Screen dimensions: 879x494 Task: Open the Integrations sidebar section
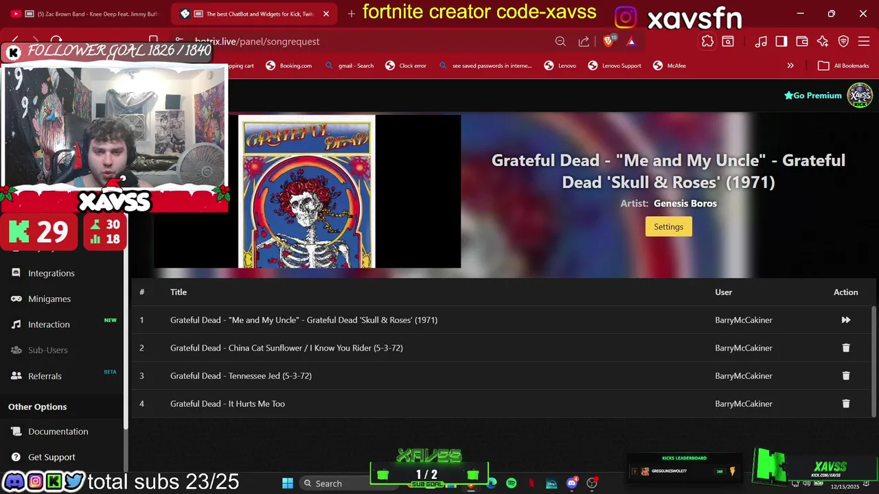(52, 273)
